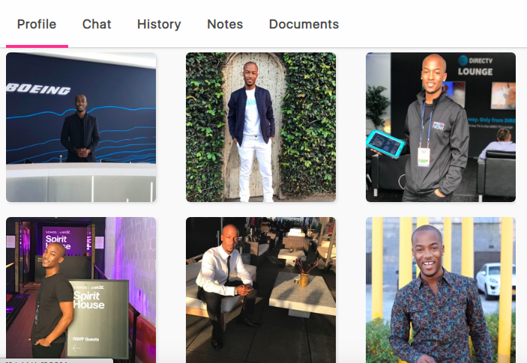View photo of man seated on rooftop lounge
This screenshot has width=527, height=363.
point(261,290)
